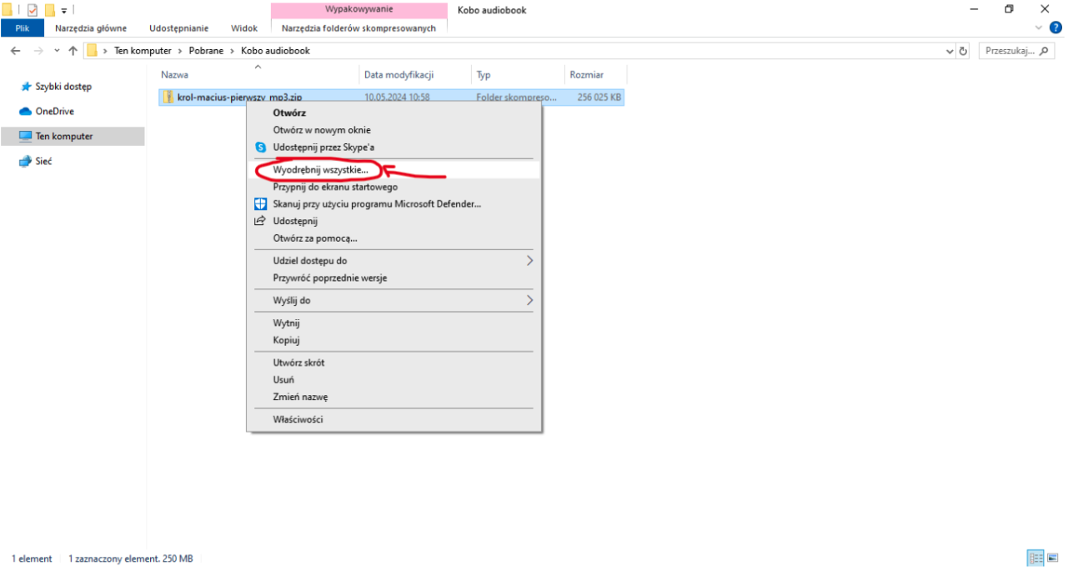The height and width of the screenshot is (571, 1068).
Task: Switch to details view icon
Action: (1036, 558)
